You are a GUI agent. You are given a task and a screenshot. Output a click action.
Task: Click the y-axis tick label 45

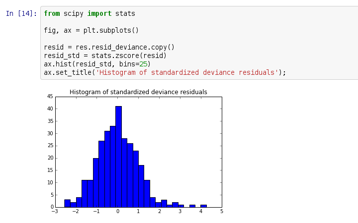point(50,97)
